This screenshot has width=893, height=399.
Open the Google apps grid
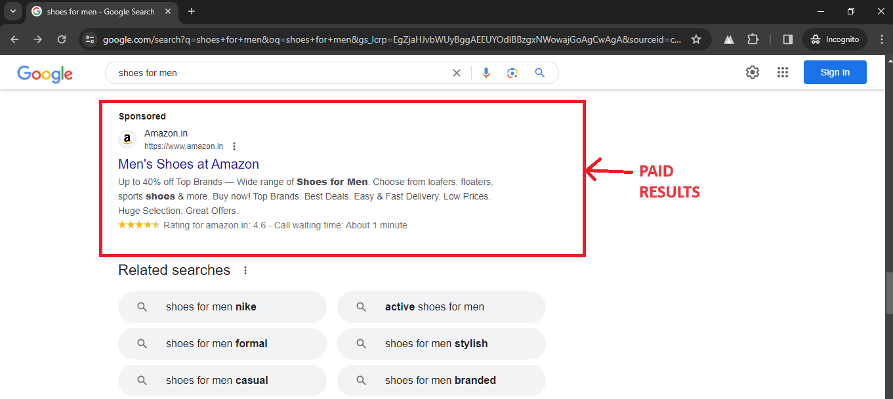(x=782, y=72)
